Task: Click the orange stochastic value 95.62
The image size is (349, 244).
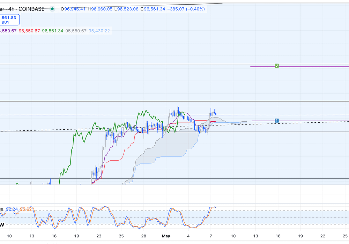Action: (x=26, y=209)
